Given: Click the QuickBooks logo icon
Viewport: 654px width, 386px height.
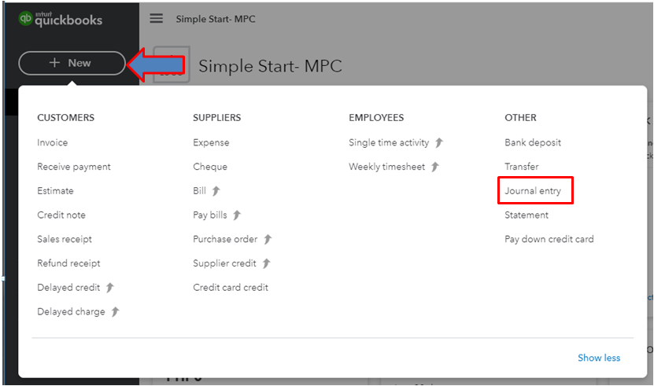Looking at the screenshot, I should (25, 18).
